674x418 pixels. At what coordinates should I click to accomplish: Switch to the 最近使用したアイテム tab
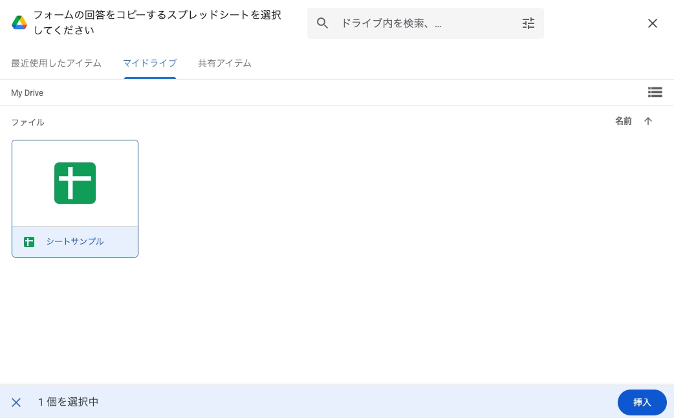[x=56, y=63]
